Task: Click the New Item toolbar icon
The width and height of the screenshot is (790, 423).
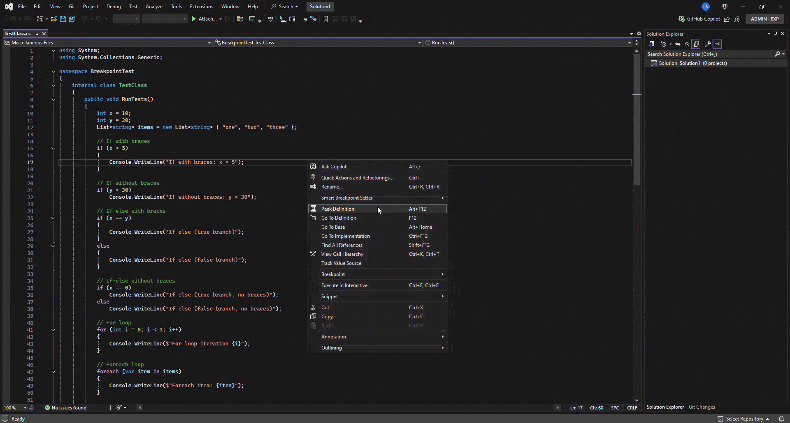Action: tap(40, 19)
